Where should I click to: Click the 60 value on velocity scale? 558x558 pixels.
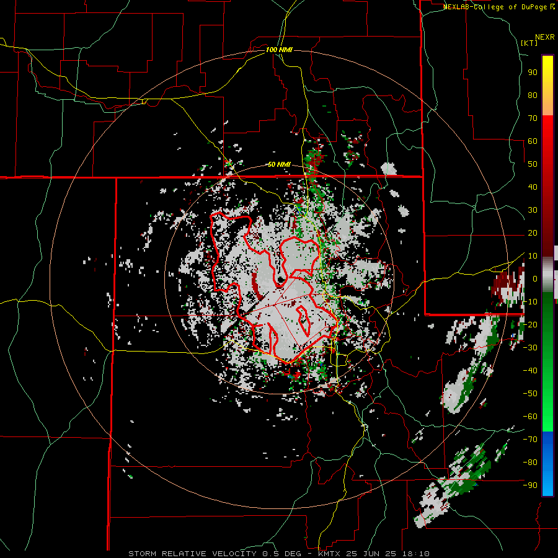533,141
